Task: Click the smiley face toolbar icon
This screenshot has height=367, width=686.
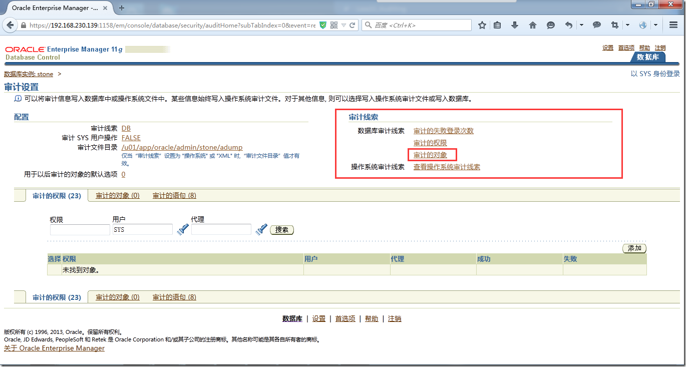Action: tap(551, 25)
